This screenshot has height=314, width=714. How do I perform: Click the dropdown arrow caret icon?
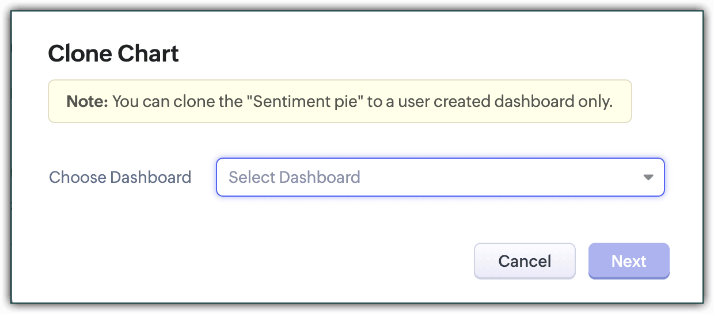tap(648, 177)
